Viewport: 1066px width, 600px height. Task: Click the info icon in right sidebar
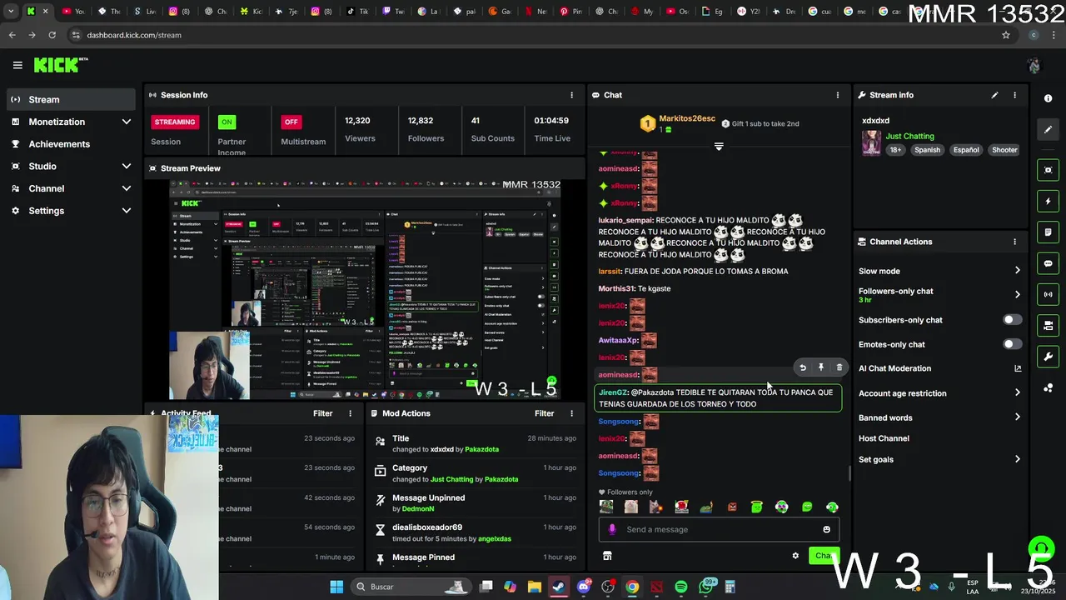pos(1048,98)
